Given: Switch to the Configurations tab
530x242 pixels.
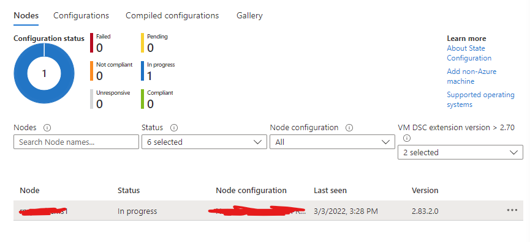Looking at the screenshot, I should (81, 15).
